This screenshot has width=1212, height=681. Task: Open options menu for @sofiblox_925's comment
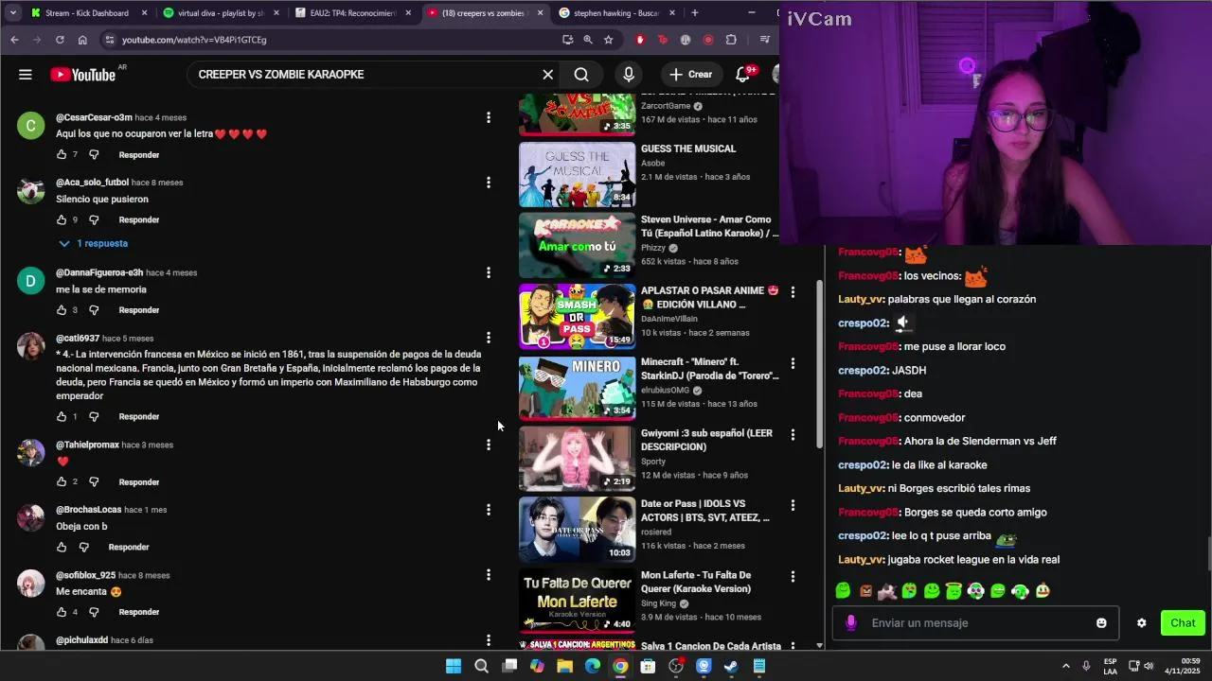click(489, 575)
